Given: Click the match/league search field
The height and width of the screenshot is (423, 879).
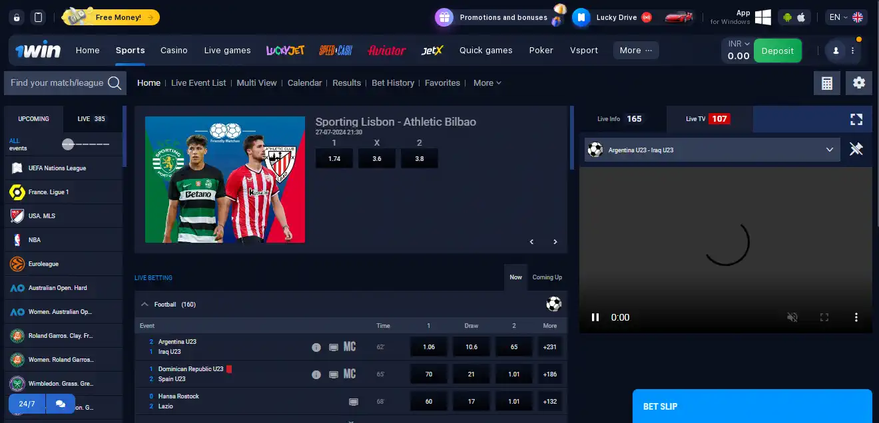Looking at the screenshot, I should pyautogui.click(x=60, y=82).
